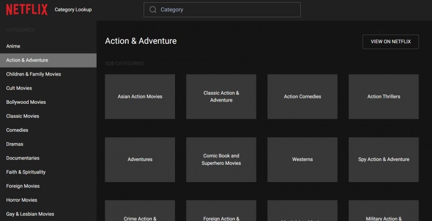The image size is (432, 221).
Task: Click the search magnifier icon
Action: pos(153,10)
